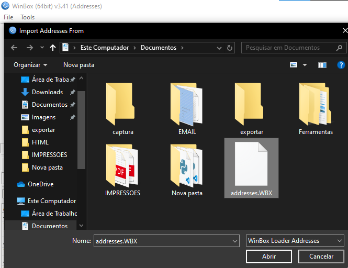Go back using the left arrow
This screenshot has width=348, height=268.
pos(14,48)
